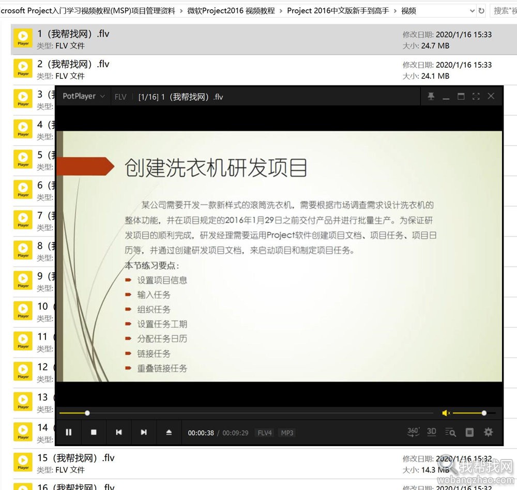
Task: Skip to next file in PotPlayer
Action: tap(144, 432)
